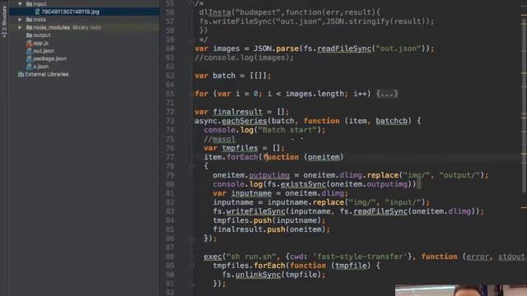Click exec on line 88
The height and width of the screenshot is (296, 527).
[x=212, y=257]
